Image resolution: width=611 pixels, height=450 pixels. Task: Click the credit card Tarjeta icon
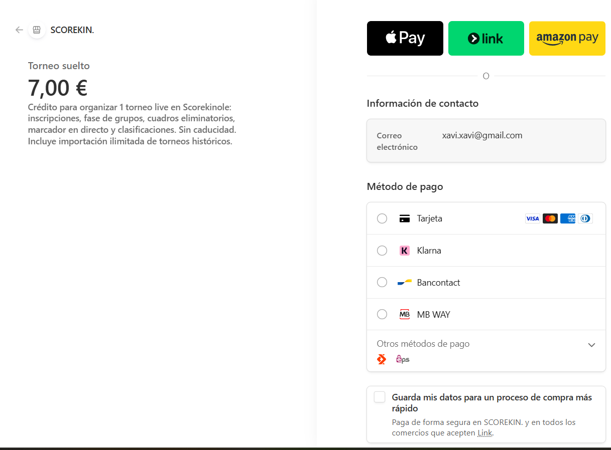[405, 218]
